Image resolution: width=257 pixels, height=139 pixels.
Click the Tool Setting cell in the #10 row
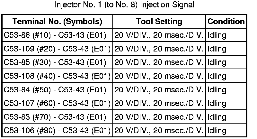click(x=159, y=35)
